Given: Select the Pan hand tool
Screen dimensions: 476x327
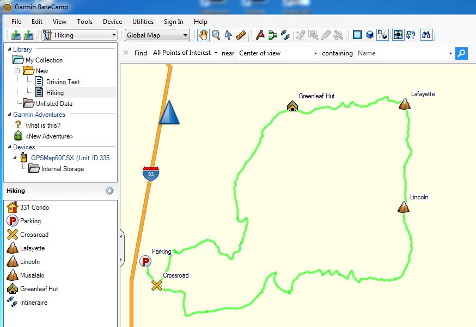Looking at the screenshot, I should [203, 35].
